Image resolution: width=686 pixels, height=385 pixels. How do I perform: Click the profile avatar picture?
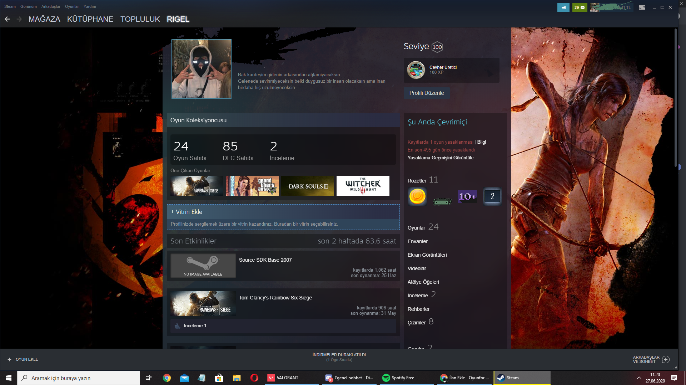coord(202,69)
